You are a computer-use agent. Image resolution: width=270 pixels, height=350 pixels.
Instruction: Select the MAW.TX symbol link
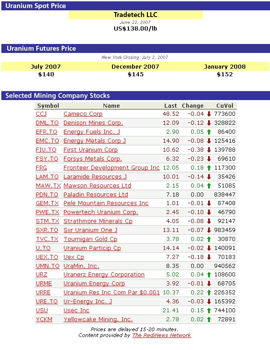48,185
